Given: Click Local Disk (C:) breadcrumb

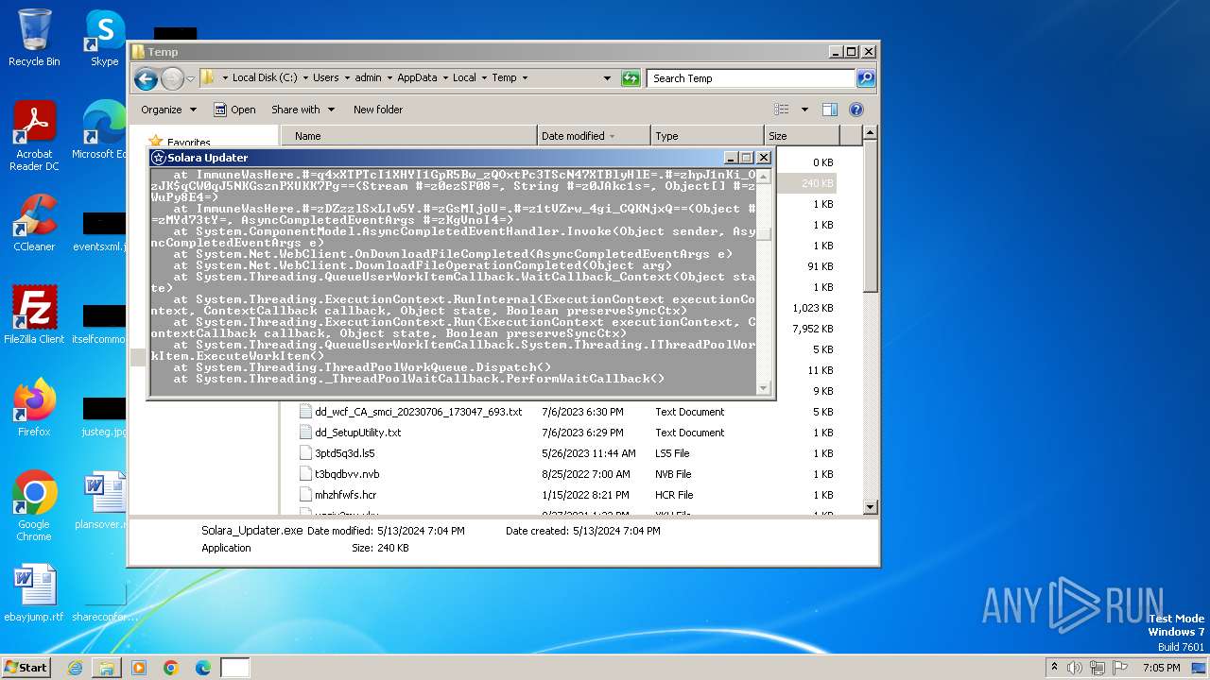Looking at the screenshot, I should point(265,78).
